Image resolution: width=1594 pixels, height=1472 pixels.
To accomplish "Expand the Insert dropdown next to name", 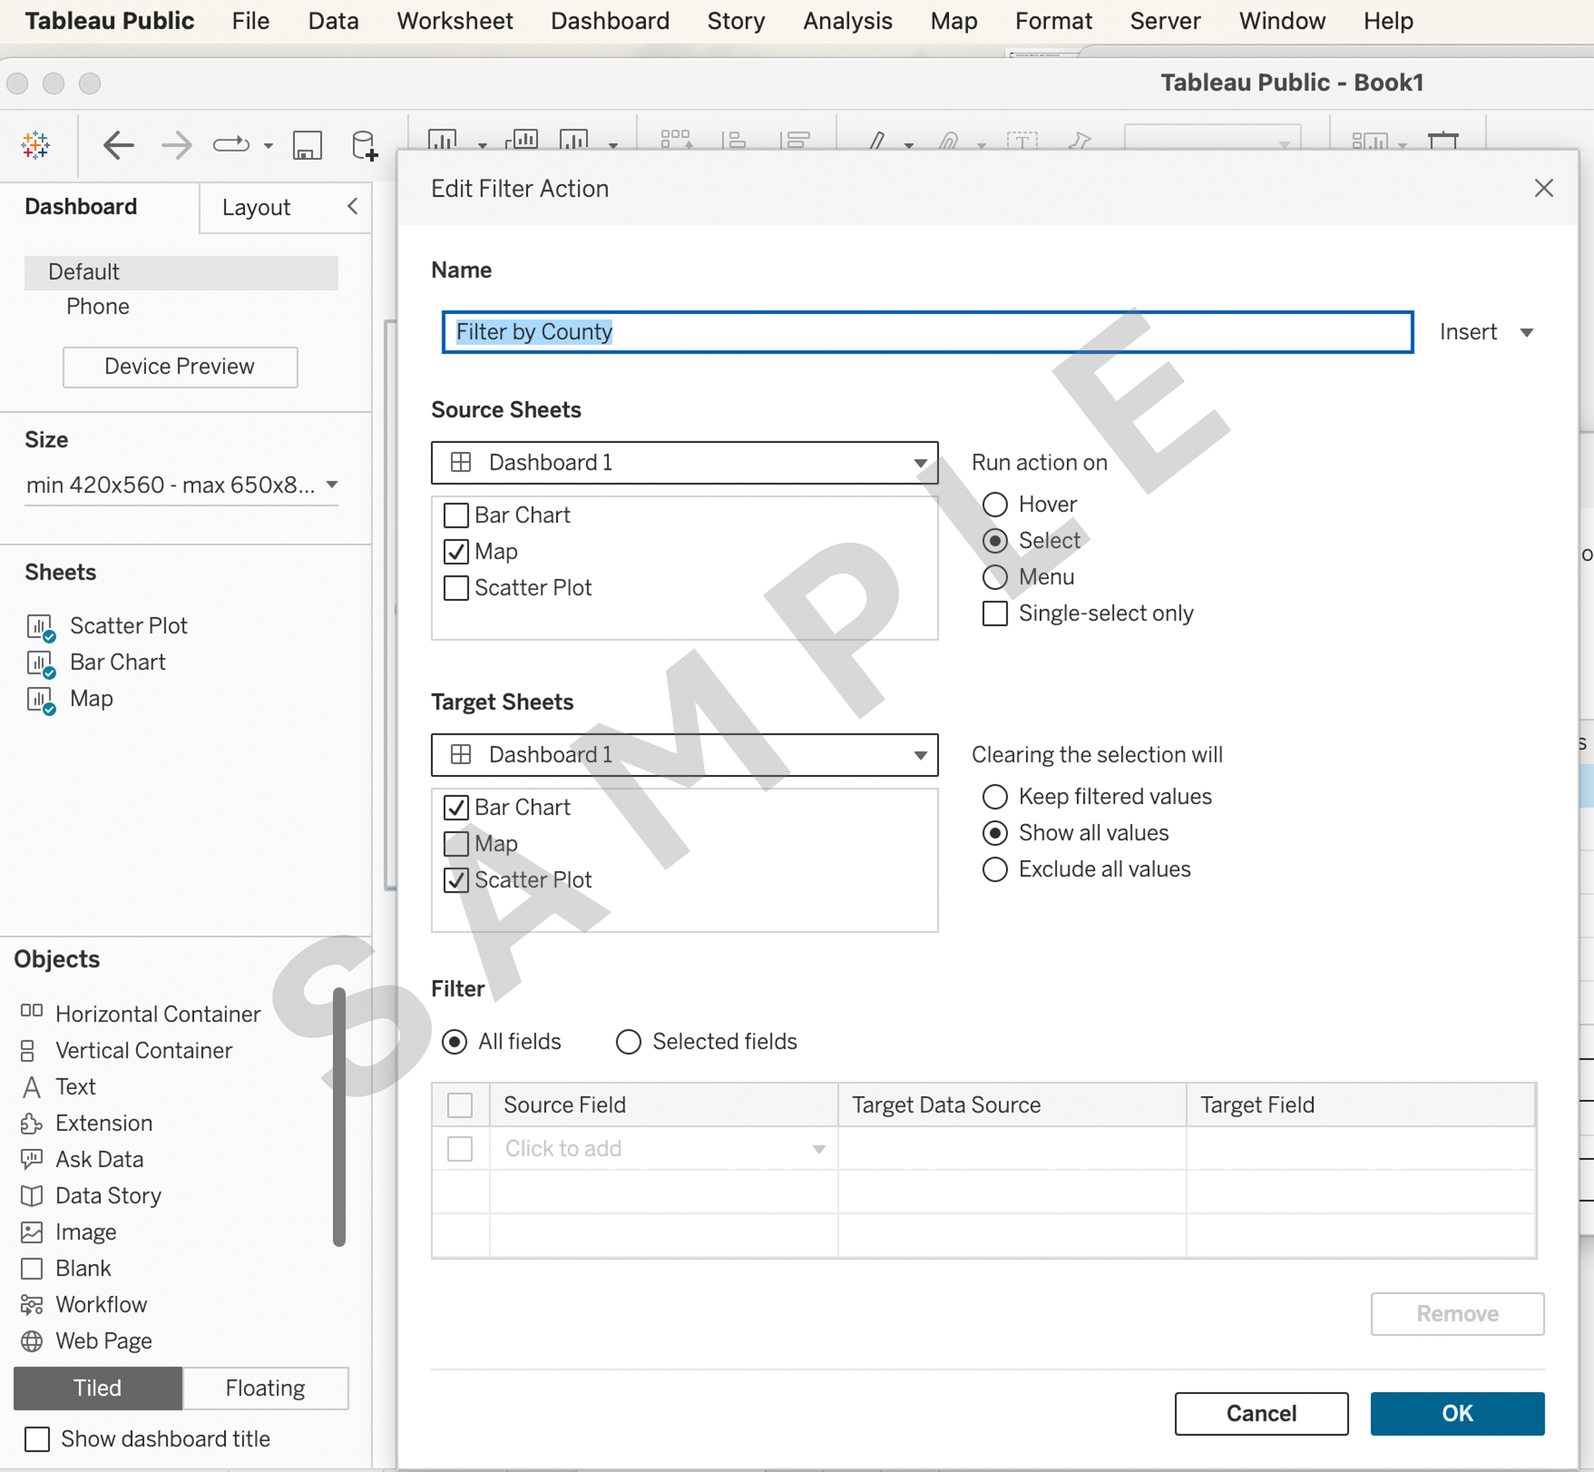I will 1486,332.
